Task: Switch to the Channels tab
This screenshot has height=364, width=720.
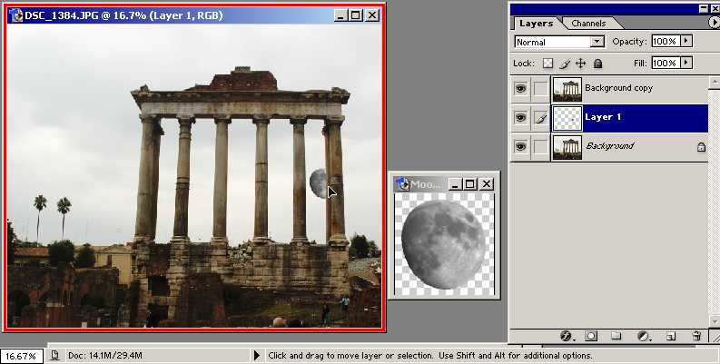Action: (588, 23)
